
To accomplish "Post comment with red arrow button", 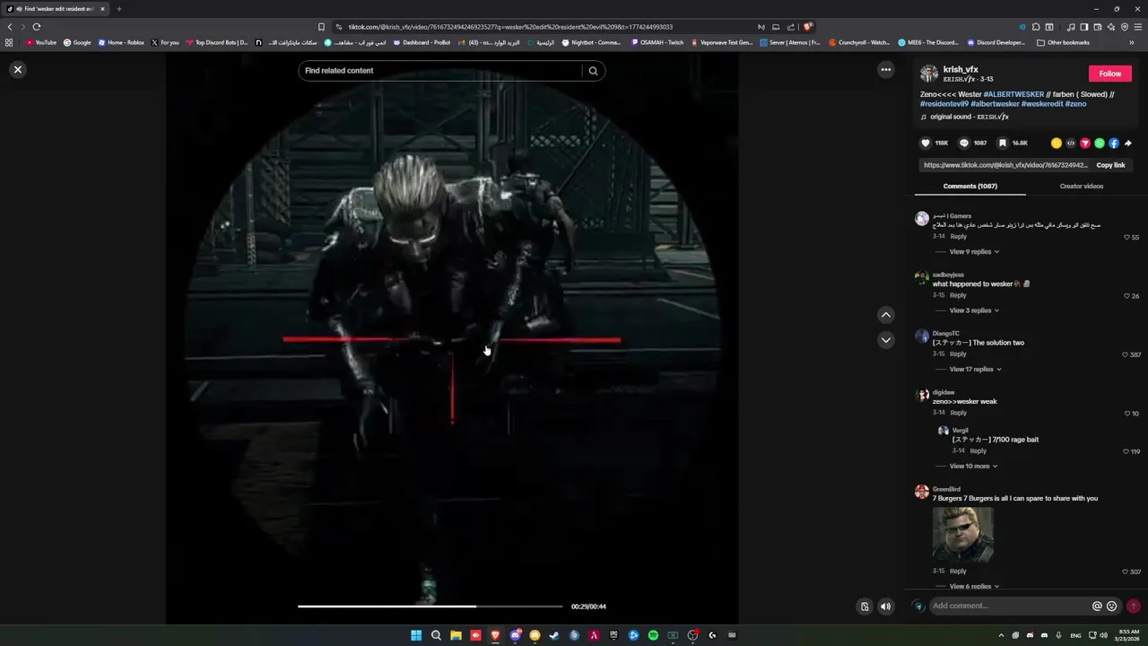I will 1134,607.
